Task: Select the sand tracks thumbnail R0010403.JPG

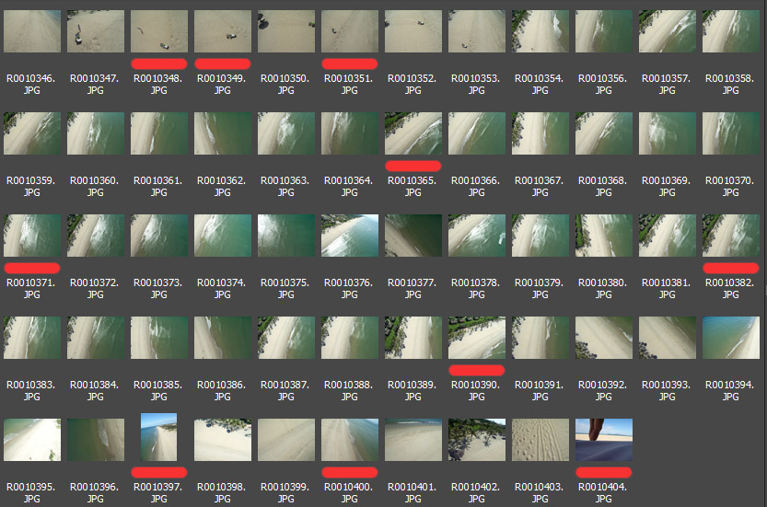Action: click(x=540, y=440)
